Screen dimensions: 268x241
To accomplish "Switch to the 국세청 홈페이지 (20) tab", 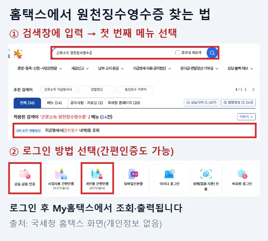I will (x=124, y=103).
